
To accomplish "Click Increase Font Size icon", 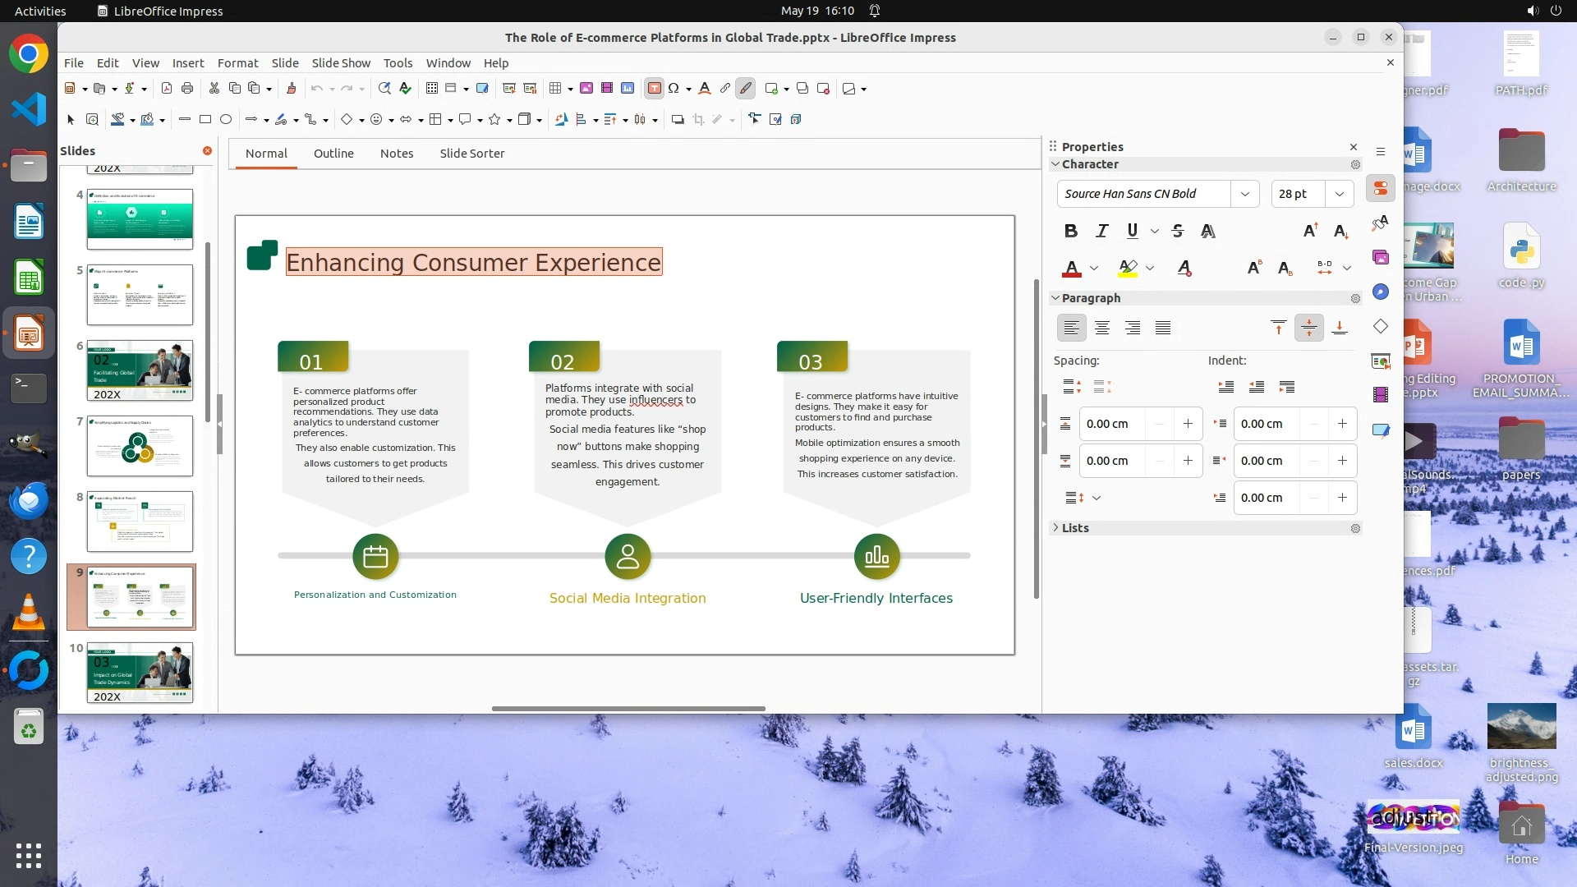I will 1310,231.
